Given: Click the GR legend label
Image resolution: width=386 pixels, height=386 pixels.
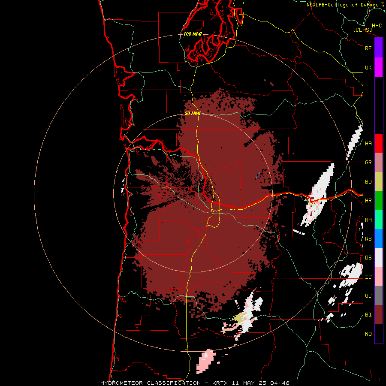Looking at the screenshot, I should 368,163.
